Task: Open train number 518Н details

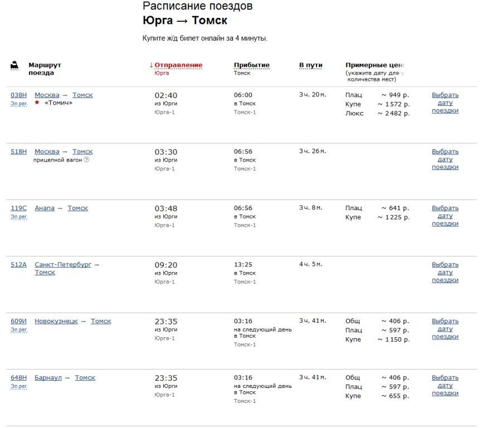Action: [18, 152]
